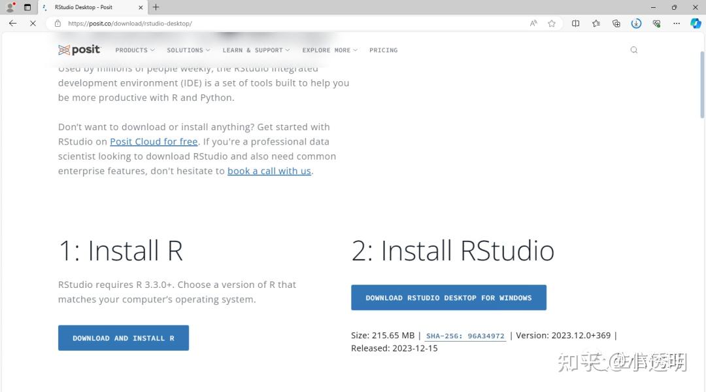Image resolution: width=706 pixels, height=392 pixels.
Task: Open the SHA-256: 96A34972 checksum link
Action: 465,336
